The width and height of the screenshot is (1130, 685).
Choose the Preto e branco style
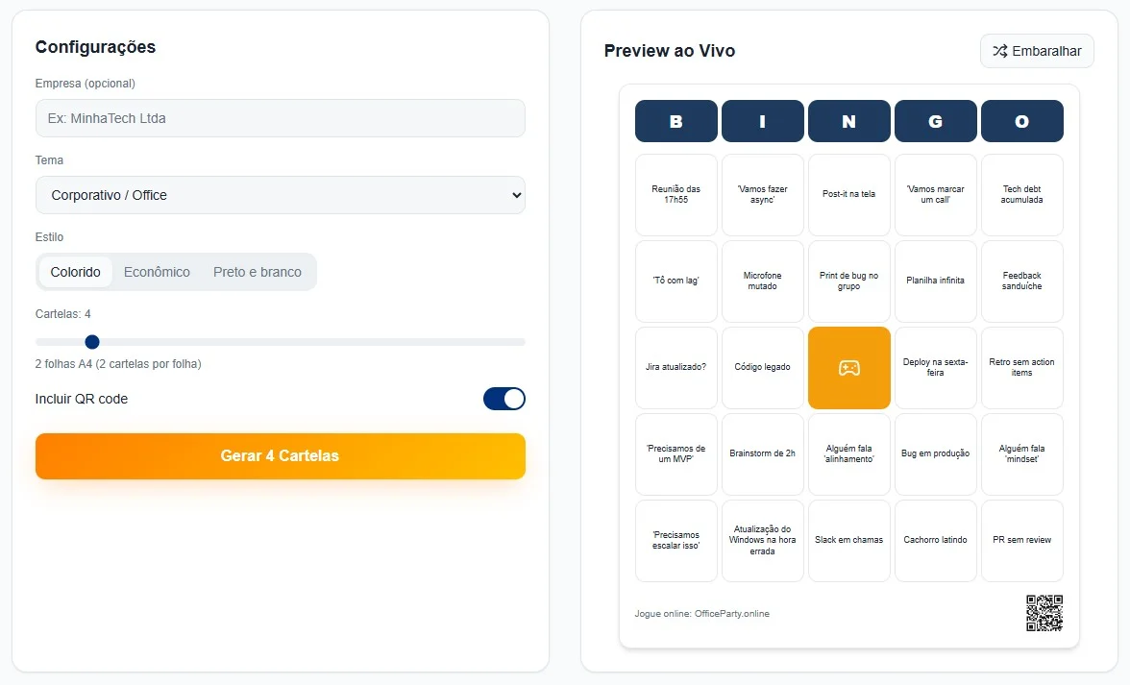[258, 272]
